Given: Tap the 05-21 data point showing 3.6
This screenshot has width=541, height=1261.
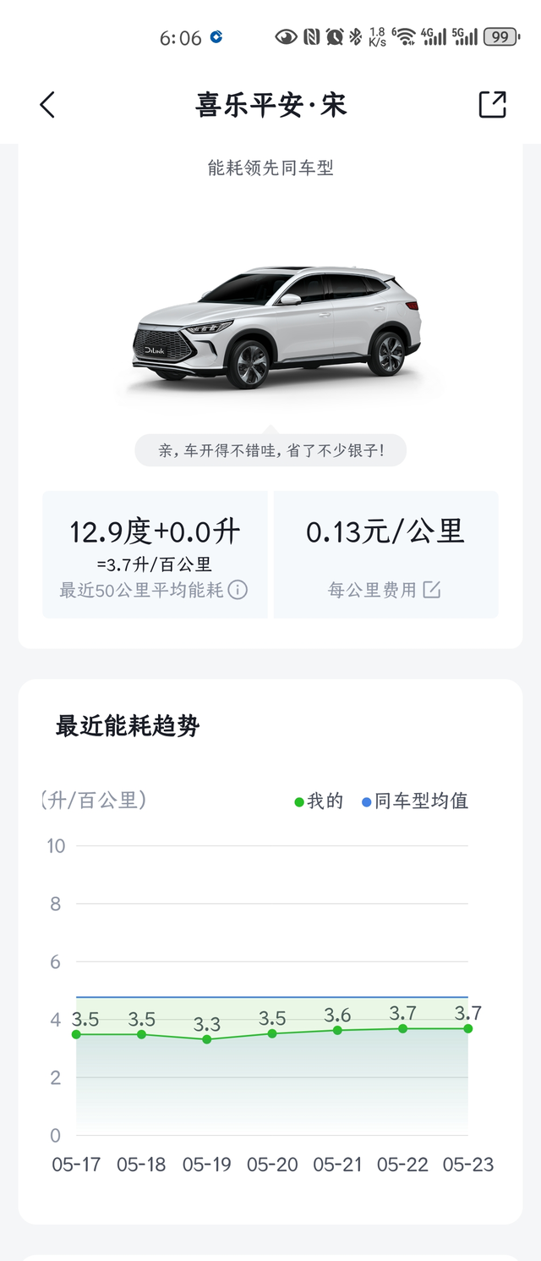Looking at the screenshot, I should pos(337,1030).
